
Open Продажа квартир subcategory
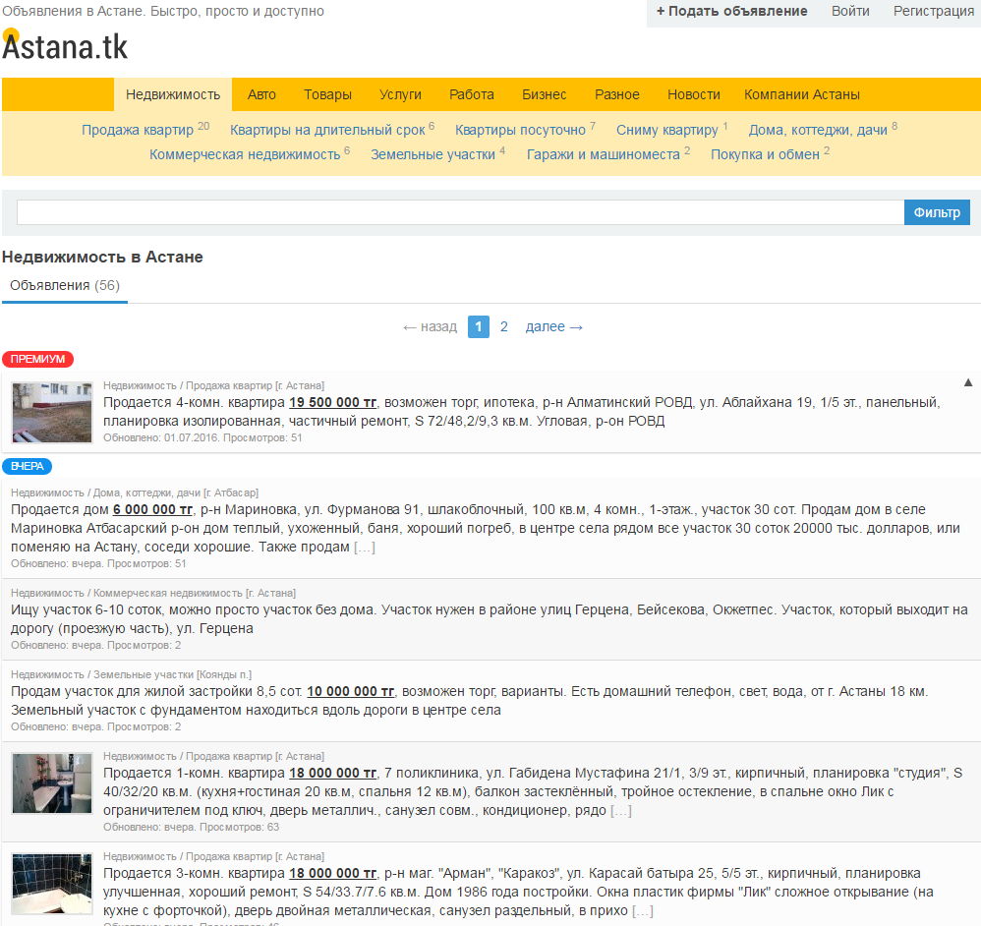138,130
